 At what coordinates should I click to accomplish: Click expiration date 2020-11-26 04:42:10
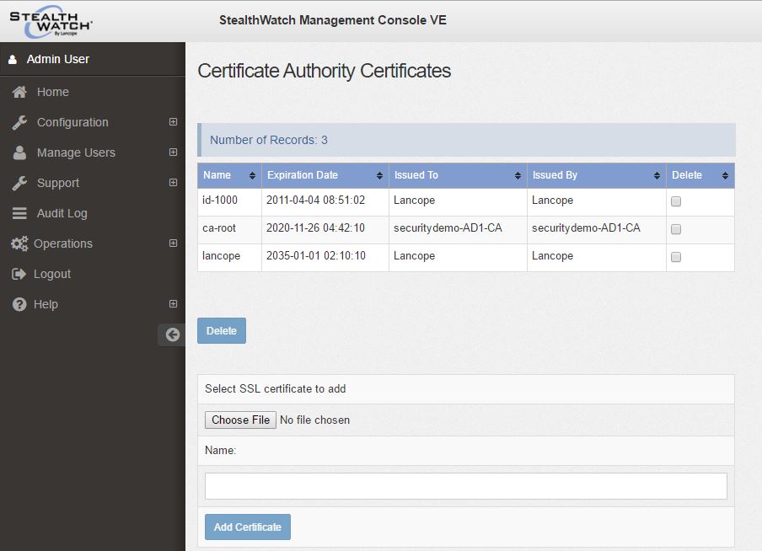click(x=315, y=227)
